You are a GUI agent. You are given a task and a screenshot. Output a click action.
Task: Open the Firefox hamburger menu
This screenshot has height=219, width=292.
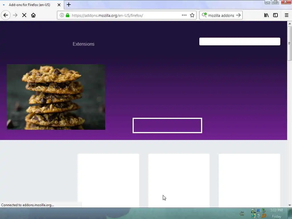287,15
